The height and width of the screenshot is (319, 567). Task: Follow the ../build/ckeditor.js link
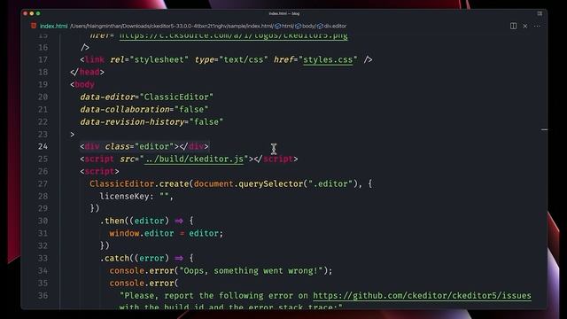[194, 159]
